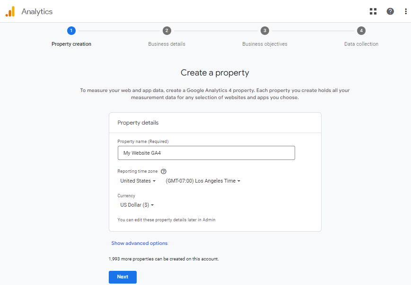411x285 pixels.
Task: Open the help question mark icon in header
Action: click(390, 11)
